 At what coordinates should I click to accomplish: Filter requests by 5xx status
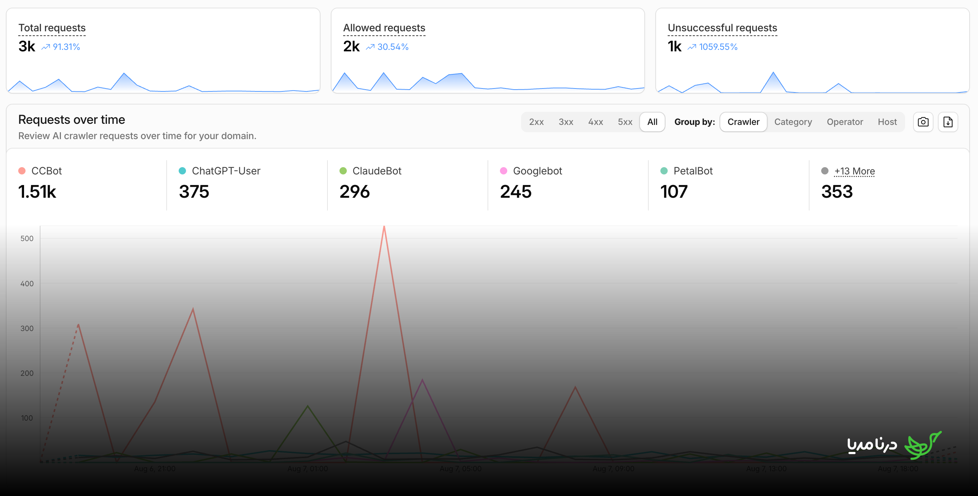click(625, 122)
